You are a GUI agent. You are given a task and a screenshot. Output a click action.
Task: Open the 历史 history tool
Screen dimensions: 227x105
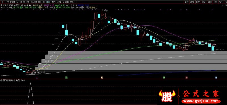[x=198, y=2]
